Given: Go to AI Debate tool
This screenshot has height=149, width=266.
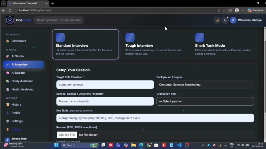Looking at the screenshot, I should click(18, 73).
